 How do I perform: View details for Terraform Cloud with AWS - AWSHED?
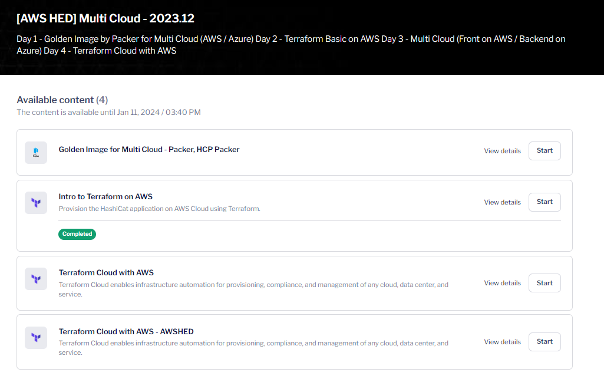[x=502, y=342]
